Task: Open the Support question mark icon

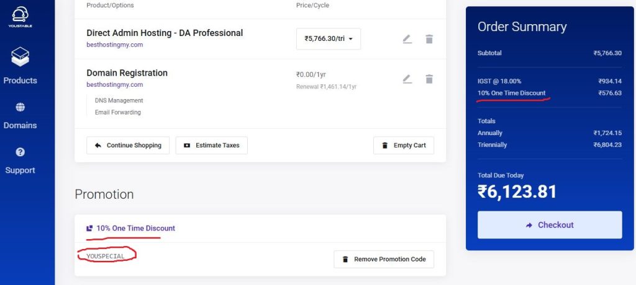Action: tap(20, 152)
